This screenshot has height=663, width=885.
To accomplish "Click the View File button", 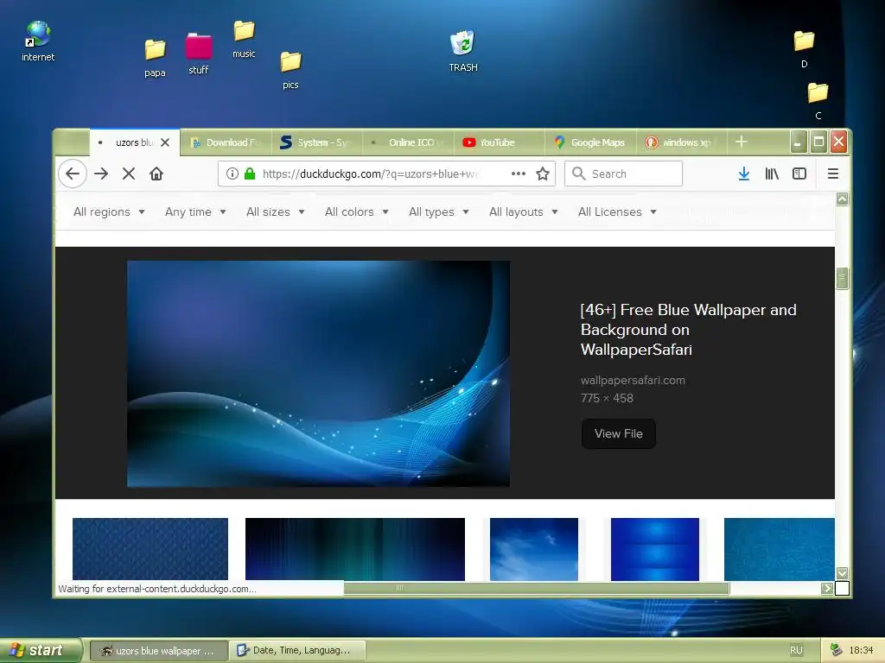I will tap(618, 433).
